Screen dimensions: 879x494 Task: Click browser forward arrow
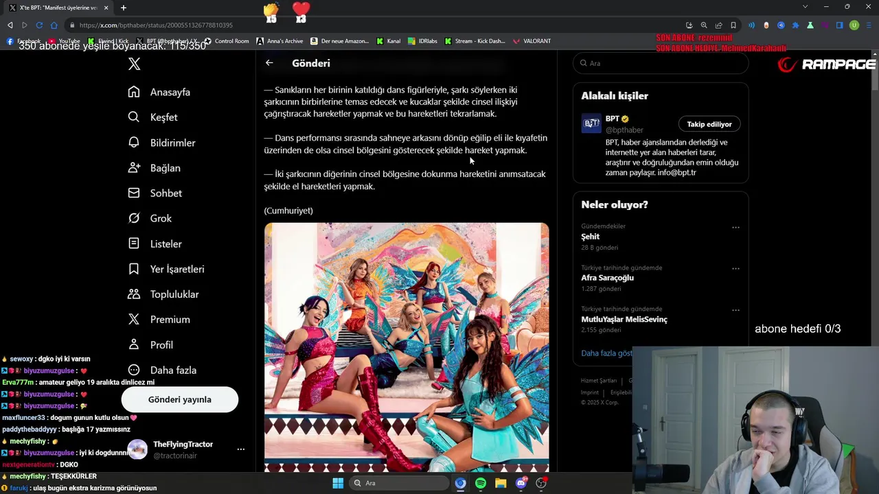click(25, 25)
